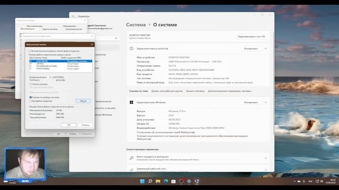Click search magnifier in Settings sidebar
The width and height of the screenshot is (339, 190).
[116, 39]
